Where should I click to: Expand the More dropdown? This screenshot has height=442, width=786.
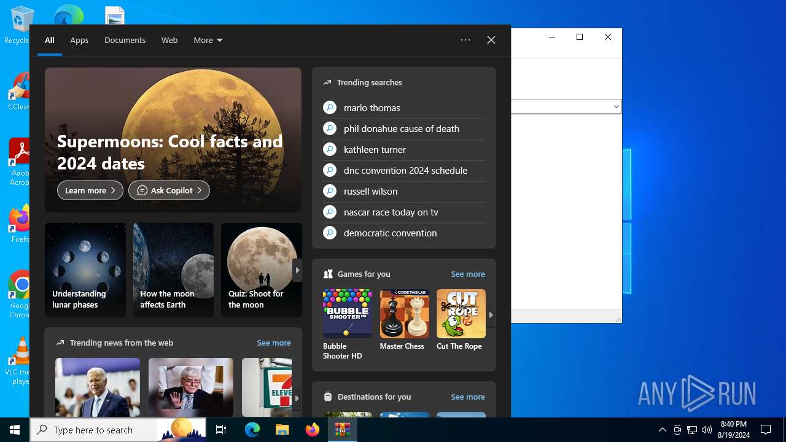(x=208, y=40)
